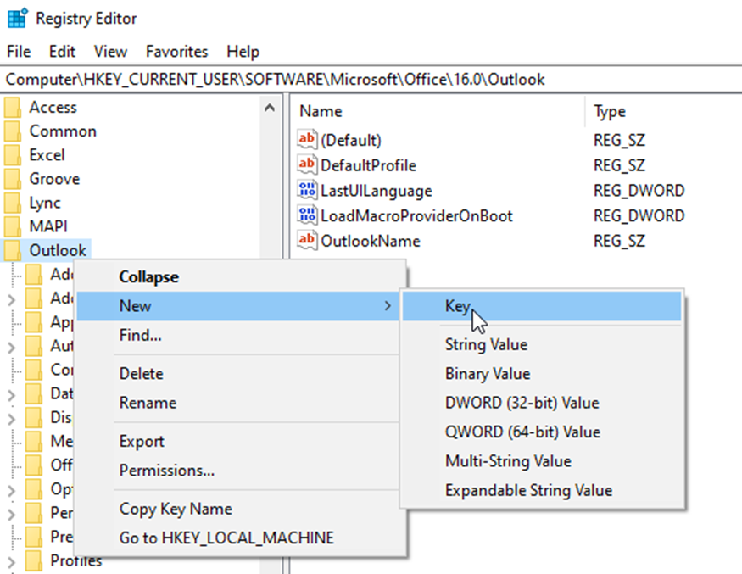Select the Excel key label
The image size is (742, 574).
[x=47, y=155]
